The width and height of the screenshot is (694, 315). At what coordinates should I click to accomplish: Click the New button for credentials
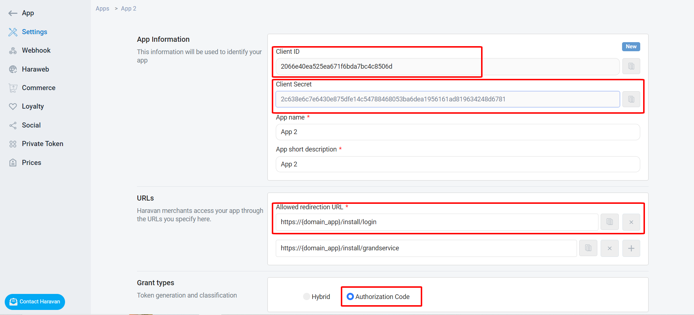point(631,47)
